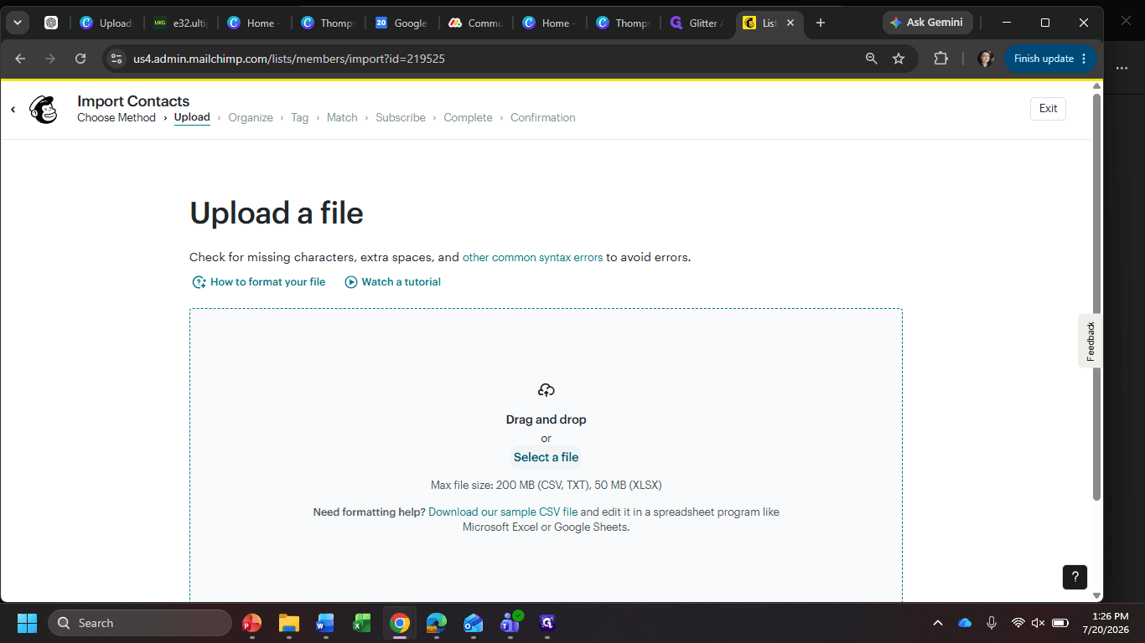This screenshot has height=643, width=1145.
Task: View site information icon in address bar
Action: point(117,59)
